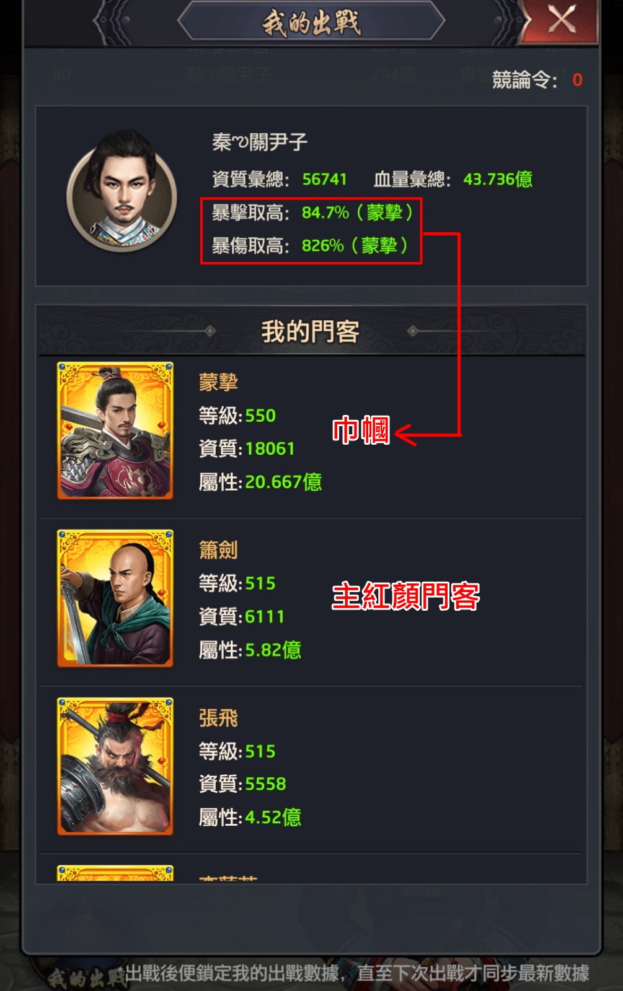The width and height of the screenshot is (623, 991).
Task: Select the 簫劍 retainer card portrait
Action: [115, 598]
